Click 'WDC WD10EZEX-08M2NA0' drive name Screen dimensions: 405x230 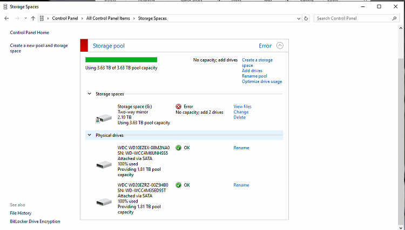pos(144,148)
